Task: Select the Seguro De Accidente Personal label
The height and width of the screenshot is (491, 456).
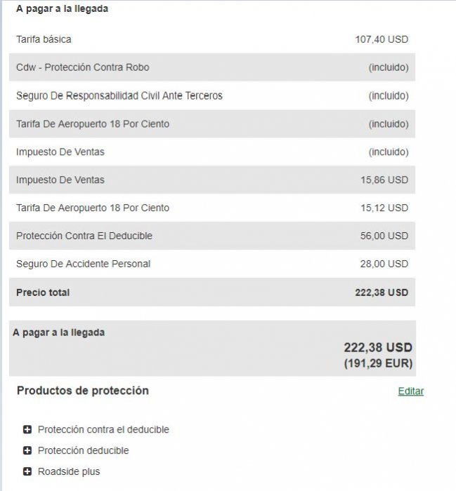Action: point(83,264)
